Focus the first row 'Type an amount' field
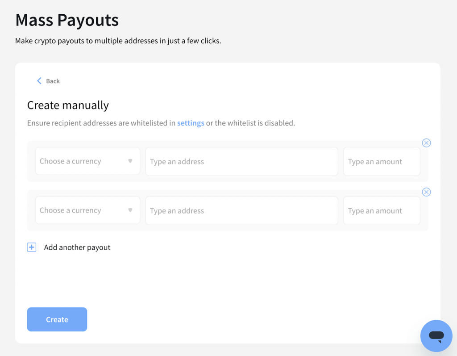 pyautogui.click(x=382, y=161)
